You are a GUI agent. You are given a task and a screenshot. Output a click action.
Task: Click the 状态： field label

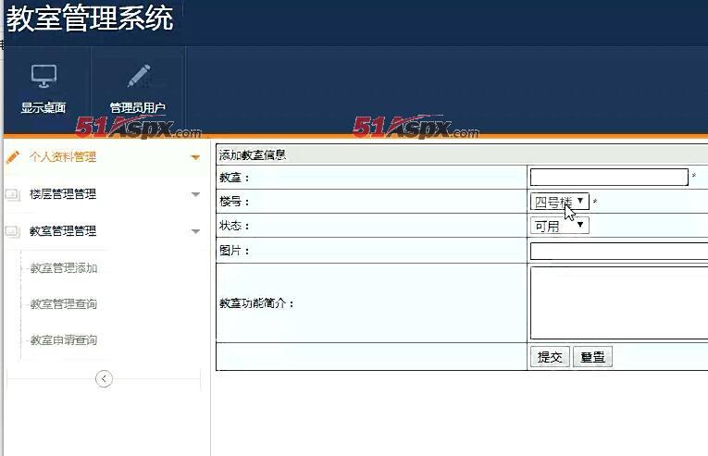[x=234, y=226]
